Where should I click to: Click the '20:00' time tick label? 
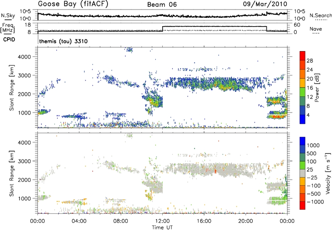(x=246, y=221)
